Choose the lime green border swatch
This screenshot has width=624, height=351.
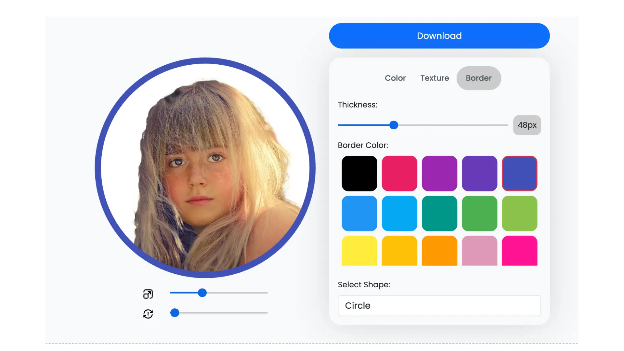519,213
